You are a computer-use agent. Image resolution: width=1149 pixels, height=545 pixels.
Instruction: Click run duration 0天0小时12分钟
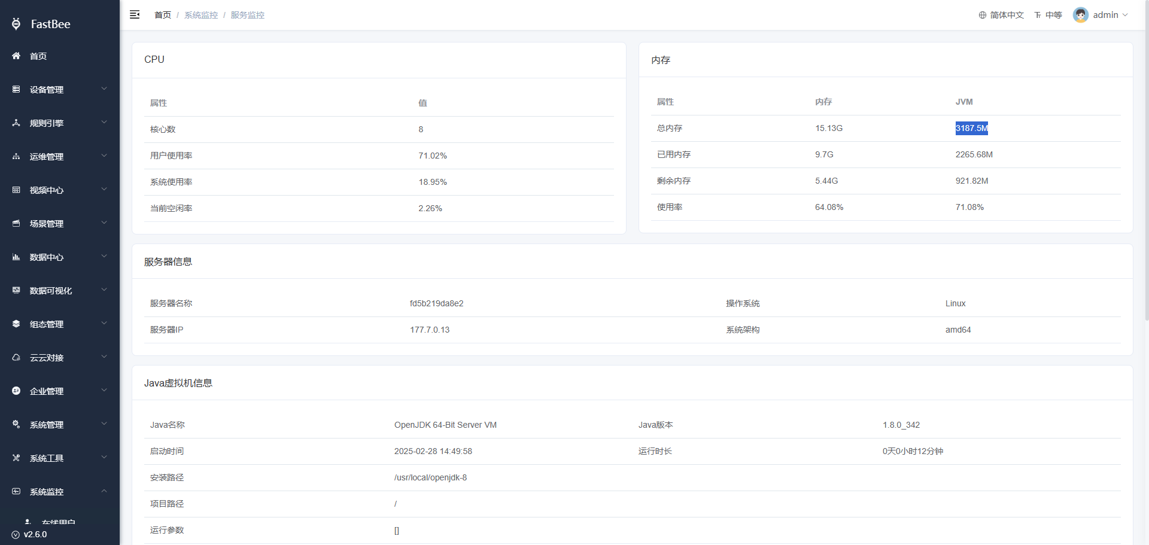(913, 451)
